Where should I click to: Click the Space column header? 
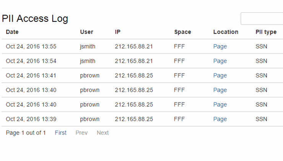[x=182, y=32]
